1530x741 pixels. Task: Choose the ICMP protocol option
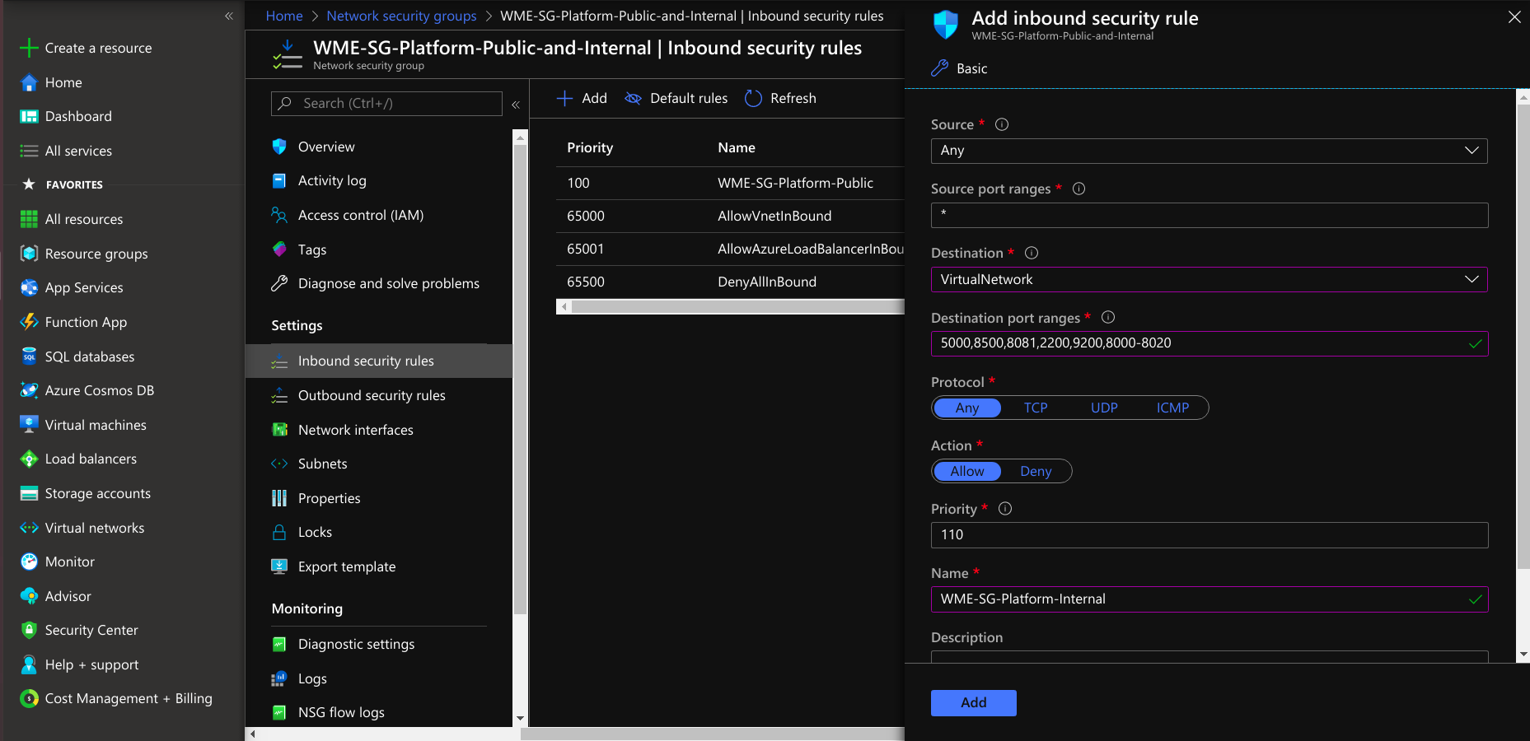1172,408
